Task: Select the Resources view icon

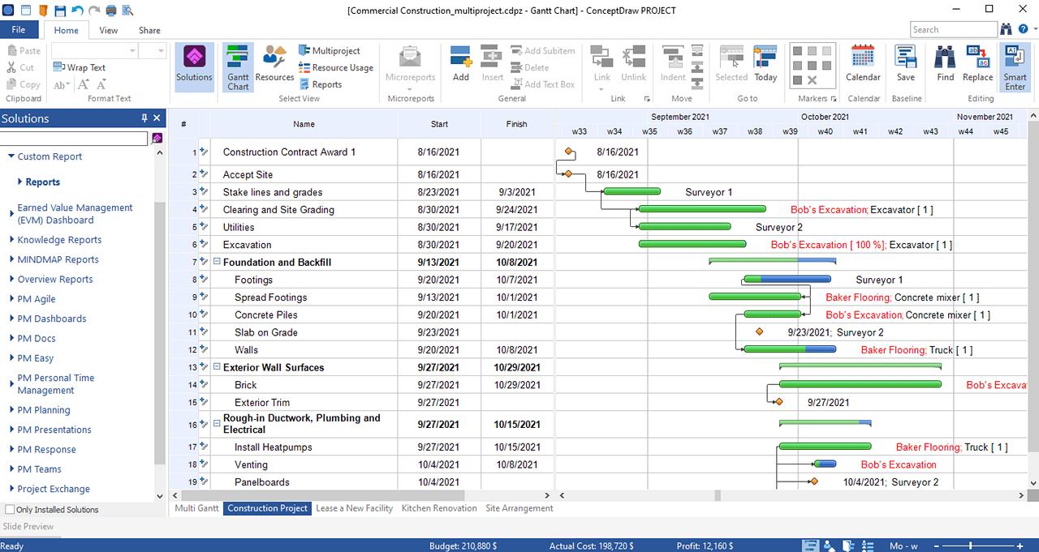Action: [x=274, y=61]
